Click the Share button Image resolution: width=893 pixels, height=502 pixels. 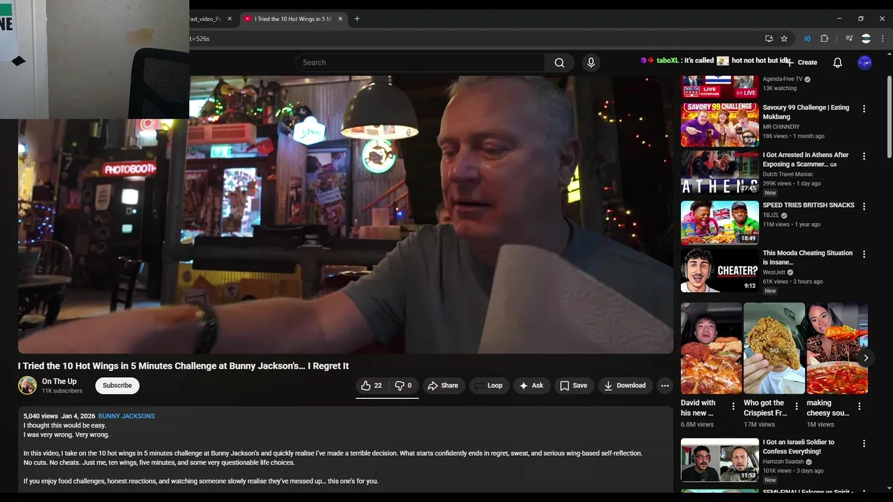tap(443, 386)
